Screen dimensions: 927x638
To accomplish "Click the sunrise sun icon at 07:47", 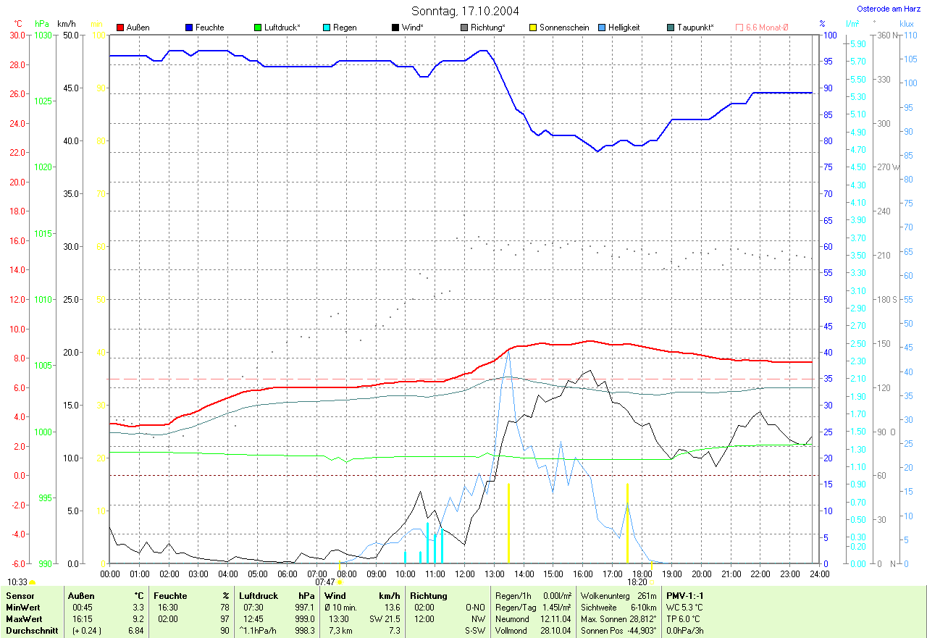I will [340, 582].
